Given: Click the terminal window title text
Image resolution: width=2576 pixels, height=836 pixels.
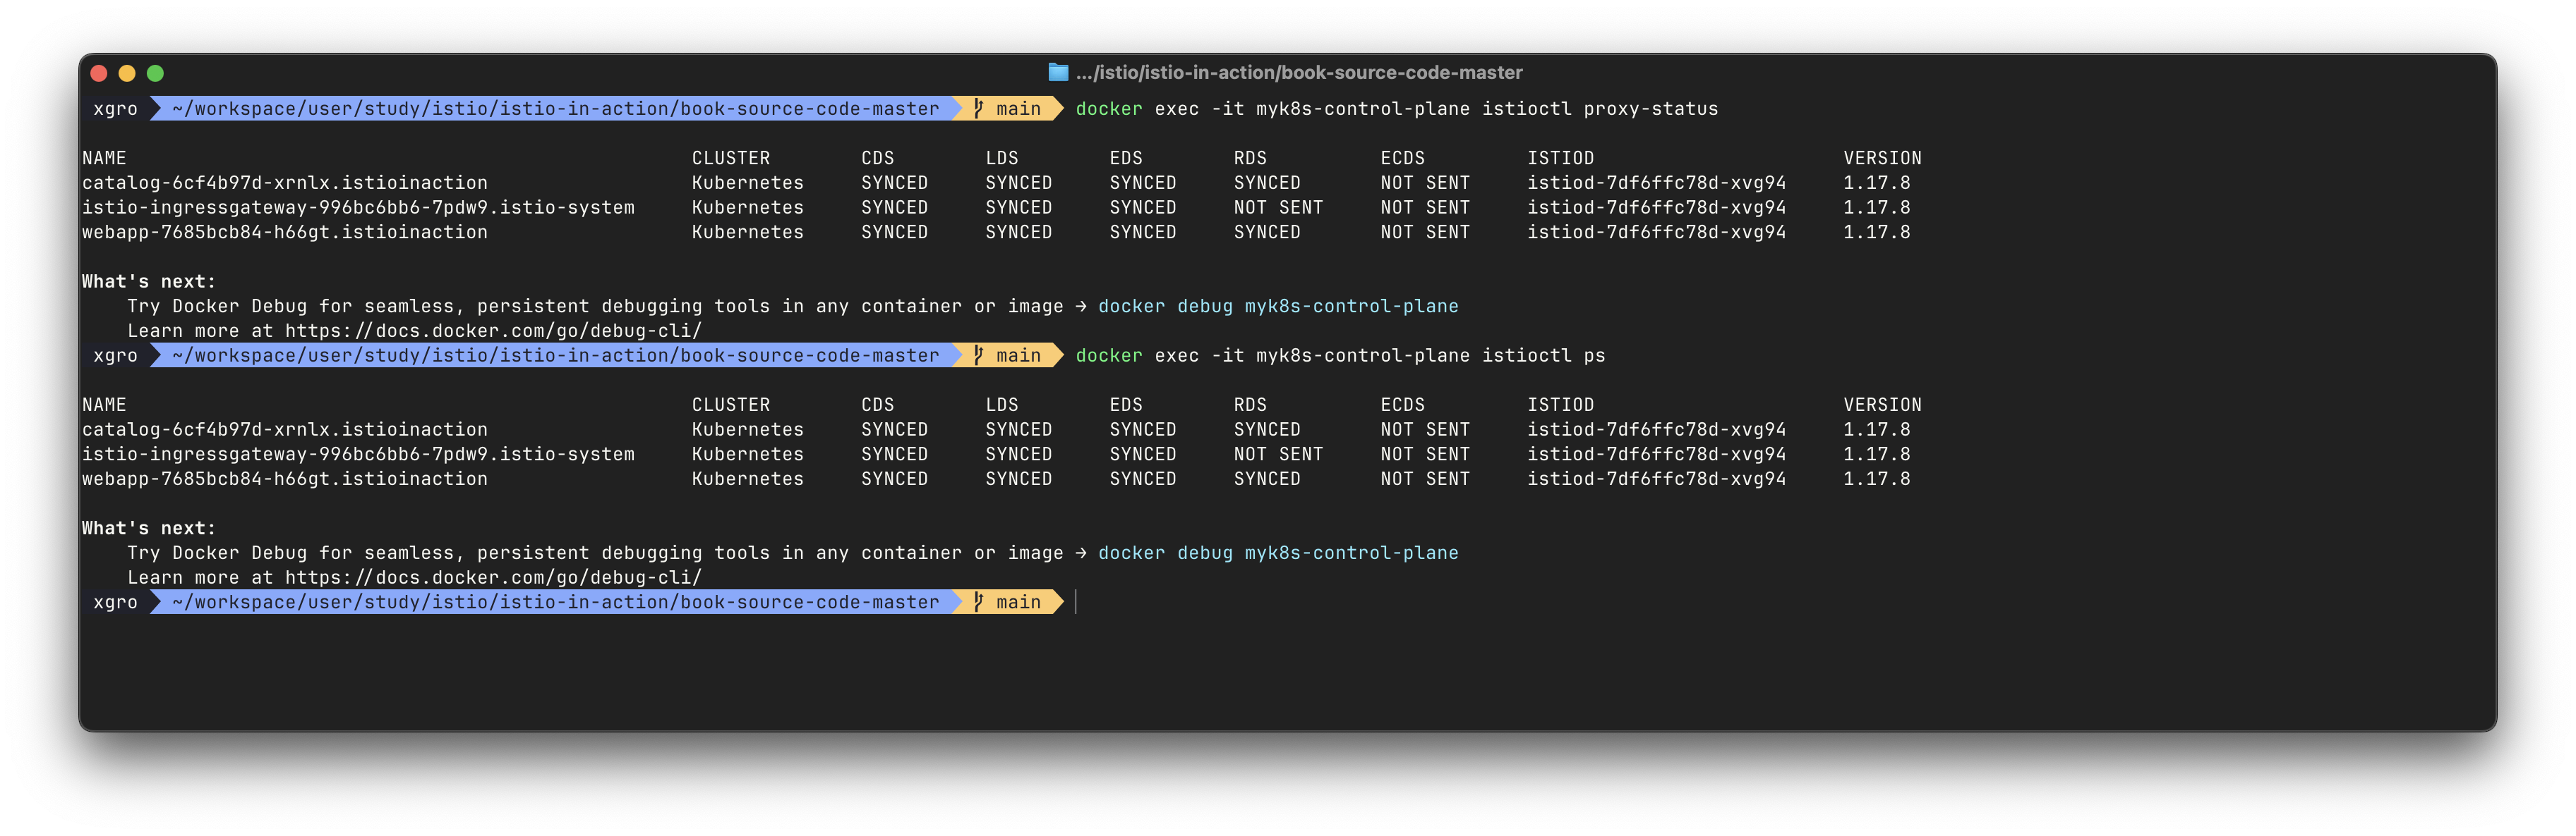Looking at the screenshot, I should (1299, 72).
